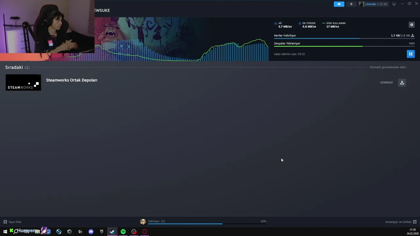Click the webcam overlay video
The width and height of the screenshot is (420, 236).
click(x=47, y=27)
